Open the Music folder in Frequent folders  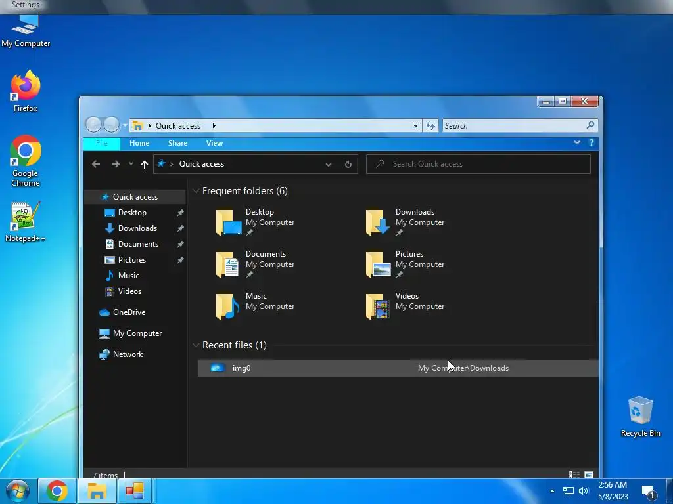[255, 306]
